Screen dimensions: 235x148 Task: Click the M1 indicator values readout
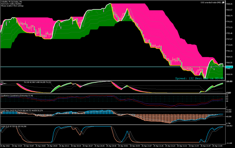[x=38, y=82]
